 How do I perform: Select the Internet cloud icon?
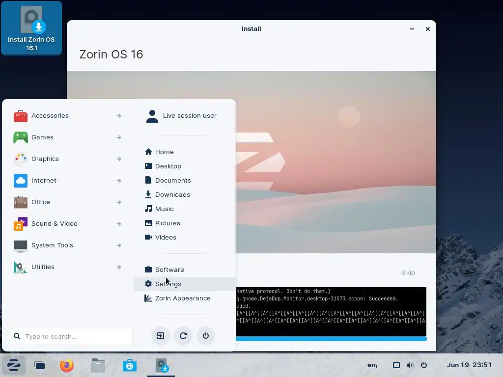21,181
